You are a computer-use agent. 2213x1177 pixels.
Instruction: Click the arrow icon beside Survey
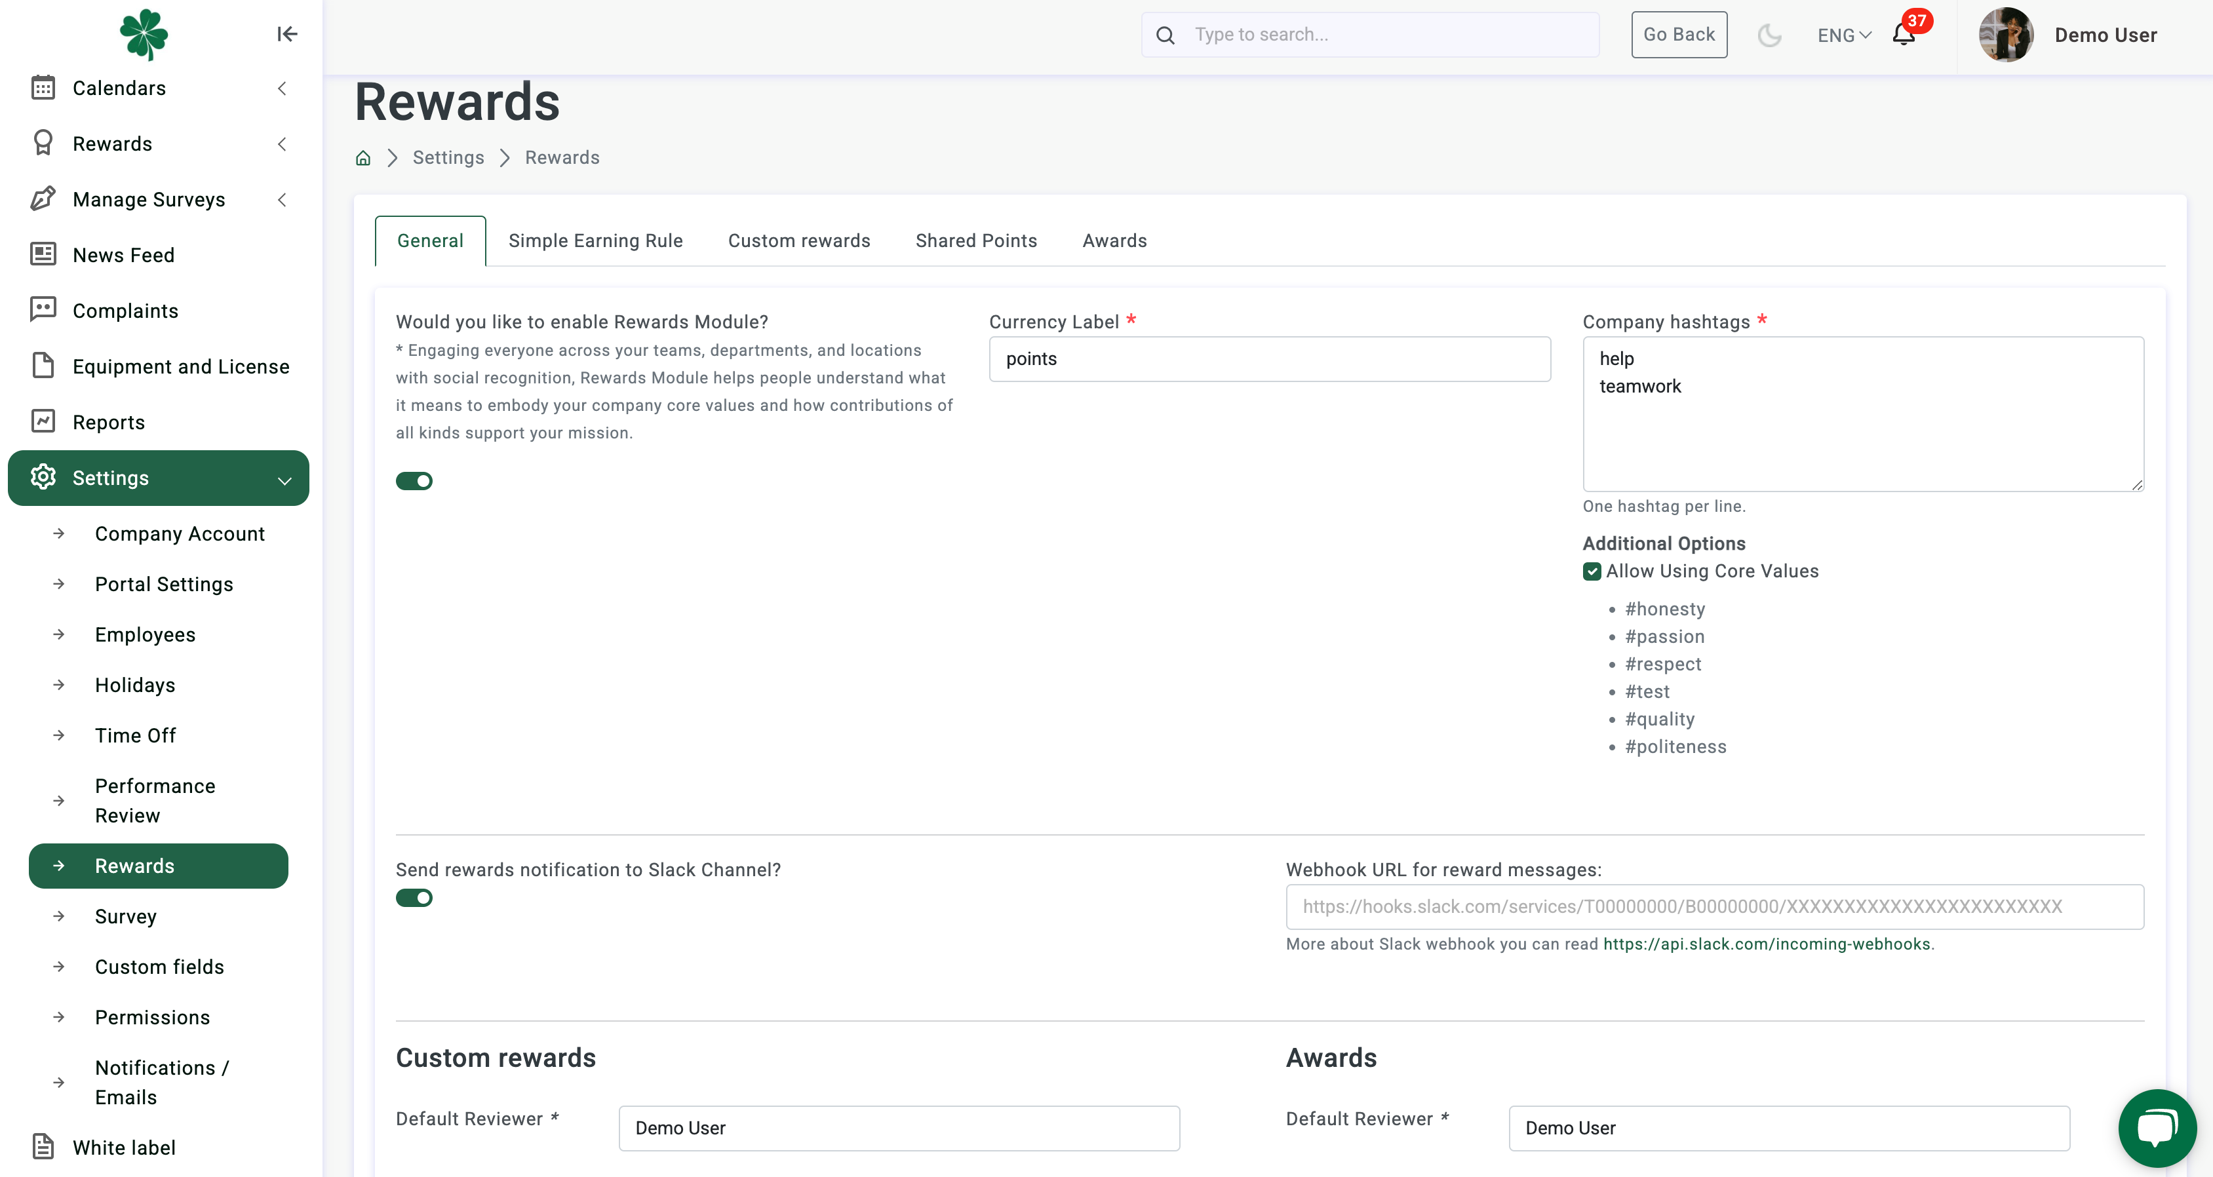58,916
